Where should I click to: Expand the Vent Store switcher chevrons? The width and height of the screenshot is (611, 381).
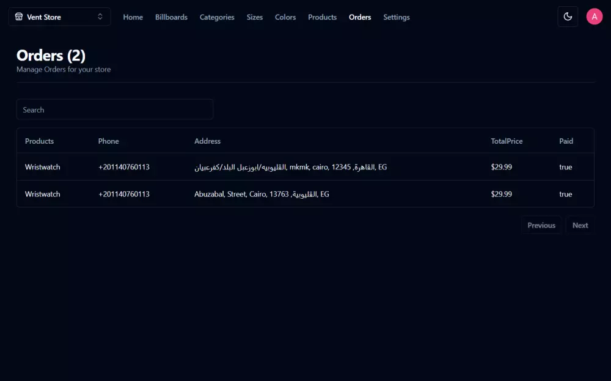pos(100,17)
